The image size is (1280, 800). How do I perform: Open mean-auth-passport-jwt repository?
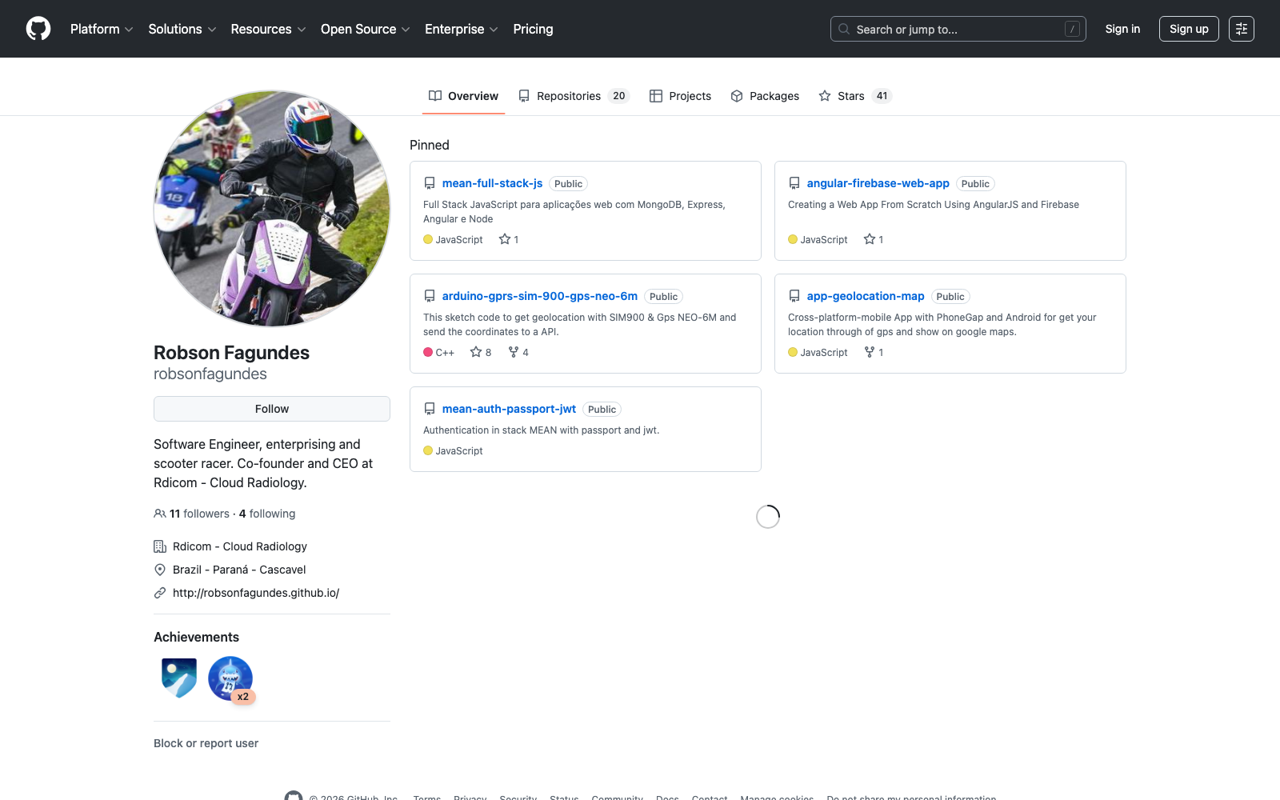click(x=509, y=409)
